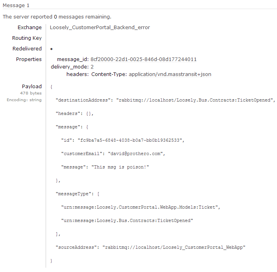Click the 478 bytes size text
Image resolution: width=277 pixels, height=272 pixels.
pos(31,93)
